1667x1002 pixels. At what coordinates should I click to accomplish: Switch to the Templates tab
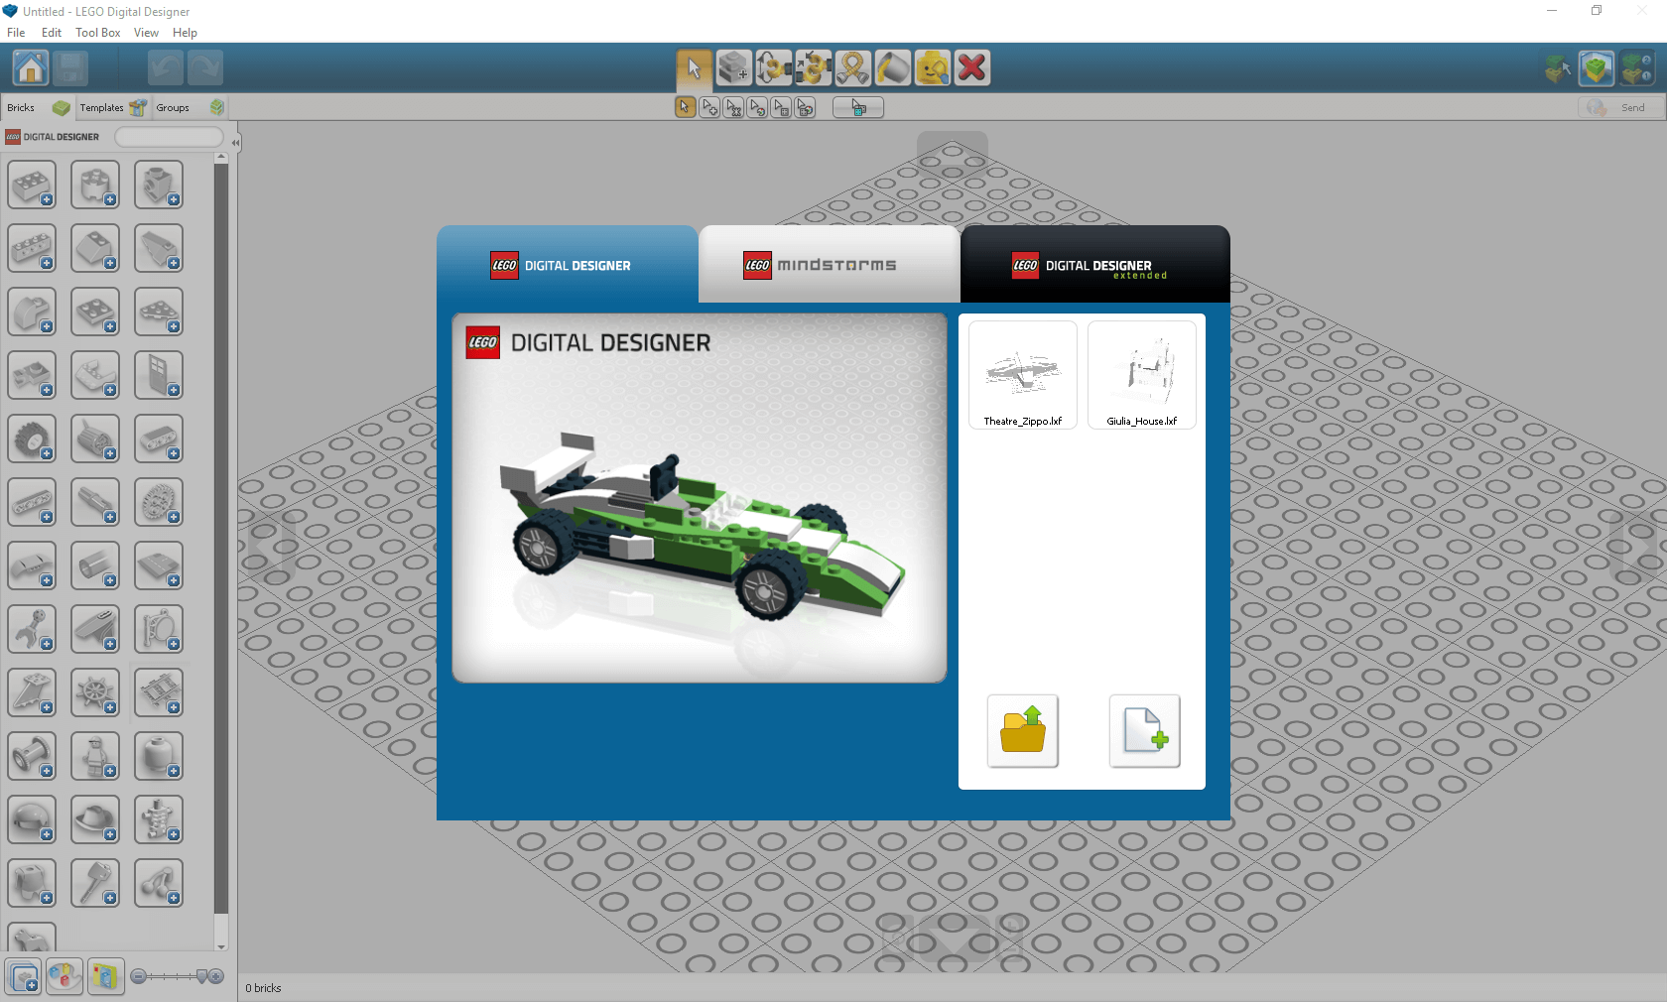(112, 107)
